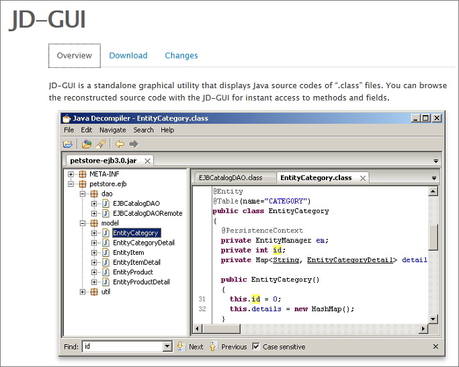Viewport: 459px width, 367px height.
Task: Collapse the petstore.ejb tree node
Action: 71,184
